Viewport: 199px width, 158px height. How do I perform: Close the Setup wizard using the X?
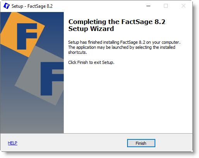[184, 6]
